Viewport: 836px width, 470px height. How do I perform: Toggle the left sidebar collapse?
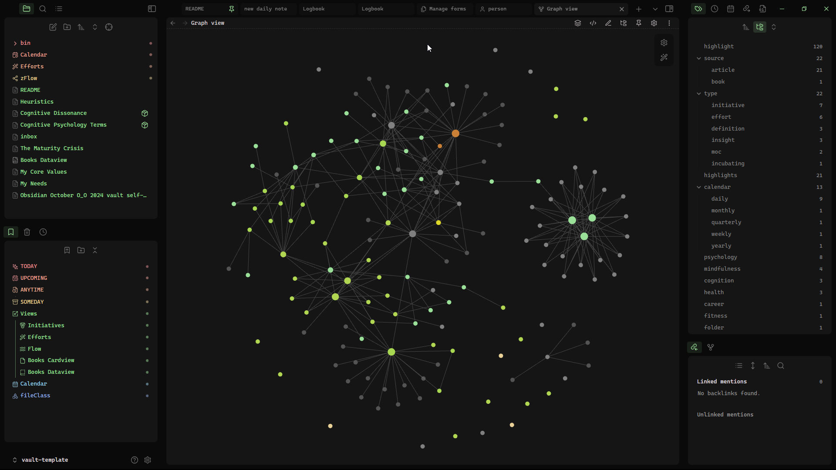(152, 9)
